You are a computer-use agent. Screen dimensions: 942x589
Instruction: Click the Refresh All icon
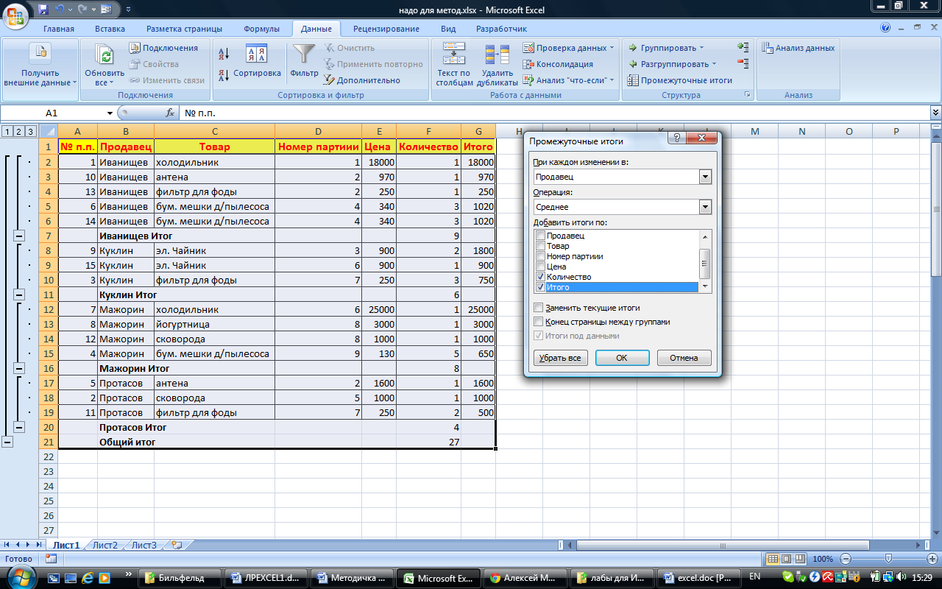105,56
